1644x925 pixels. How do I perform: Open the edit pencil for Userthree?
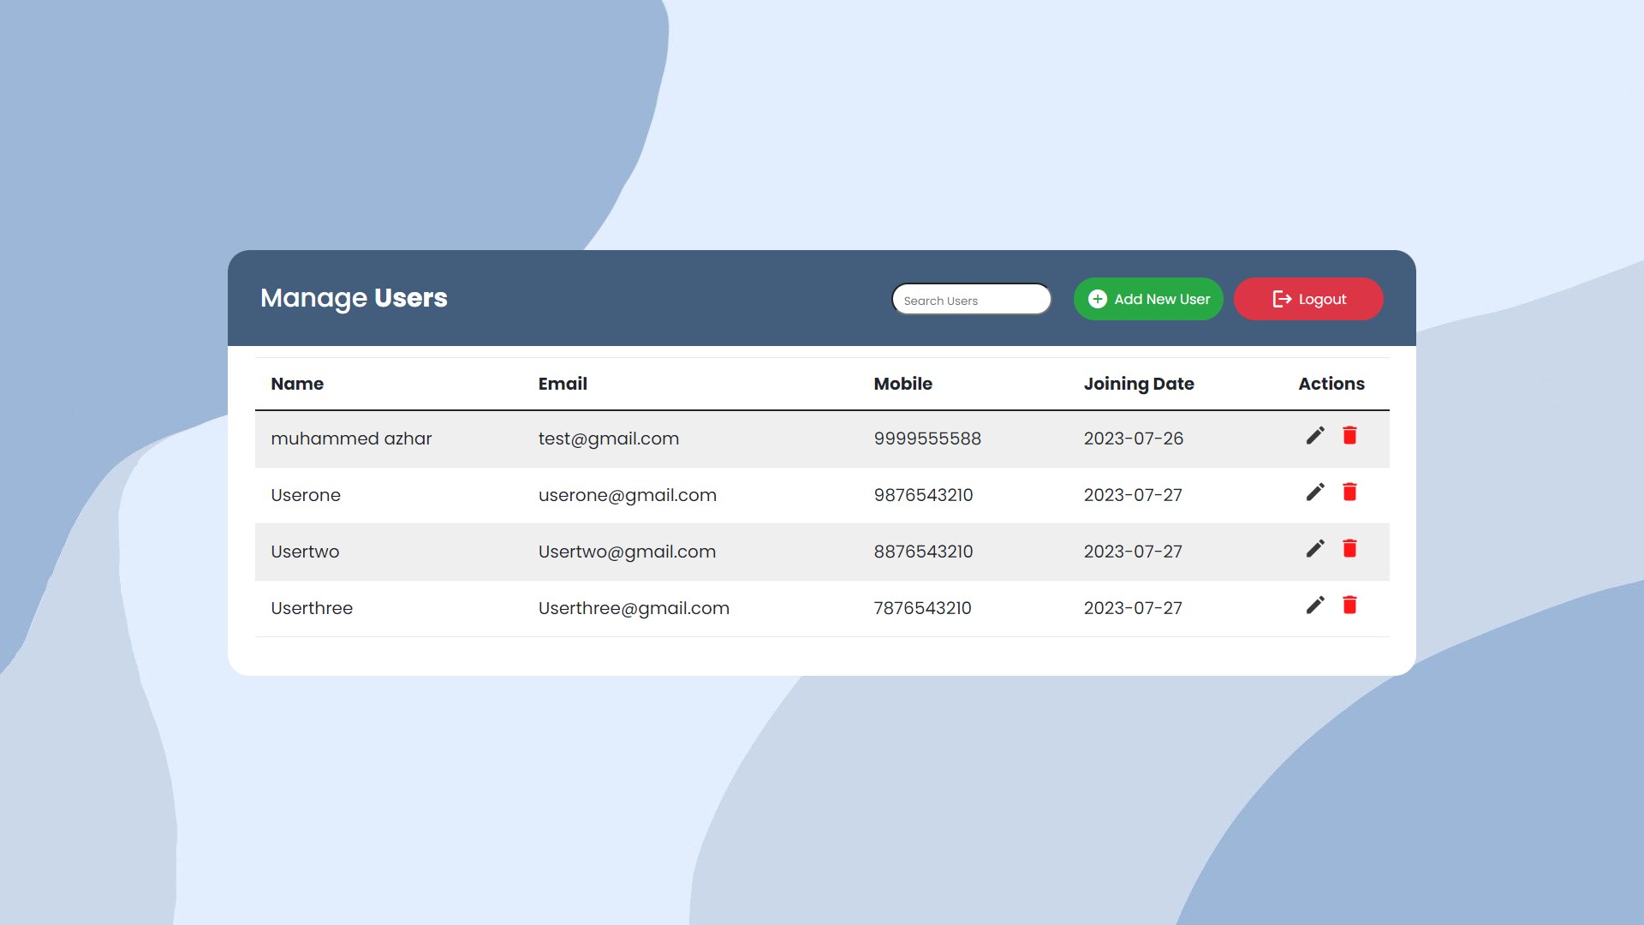coord(1314,606)
